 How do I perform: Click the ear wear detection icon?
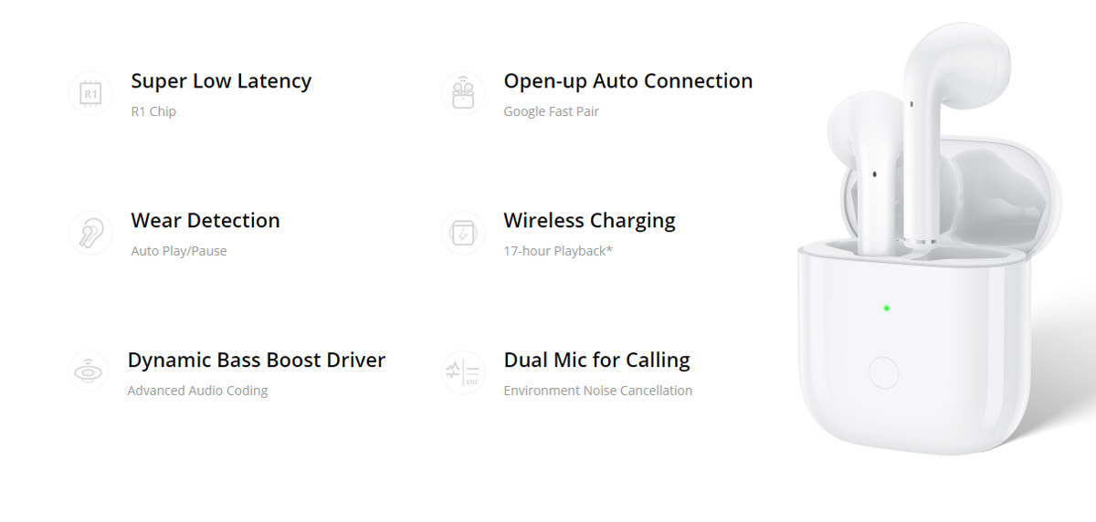pyautogui.click(x=90, y=233)
